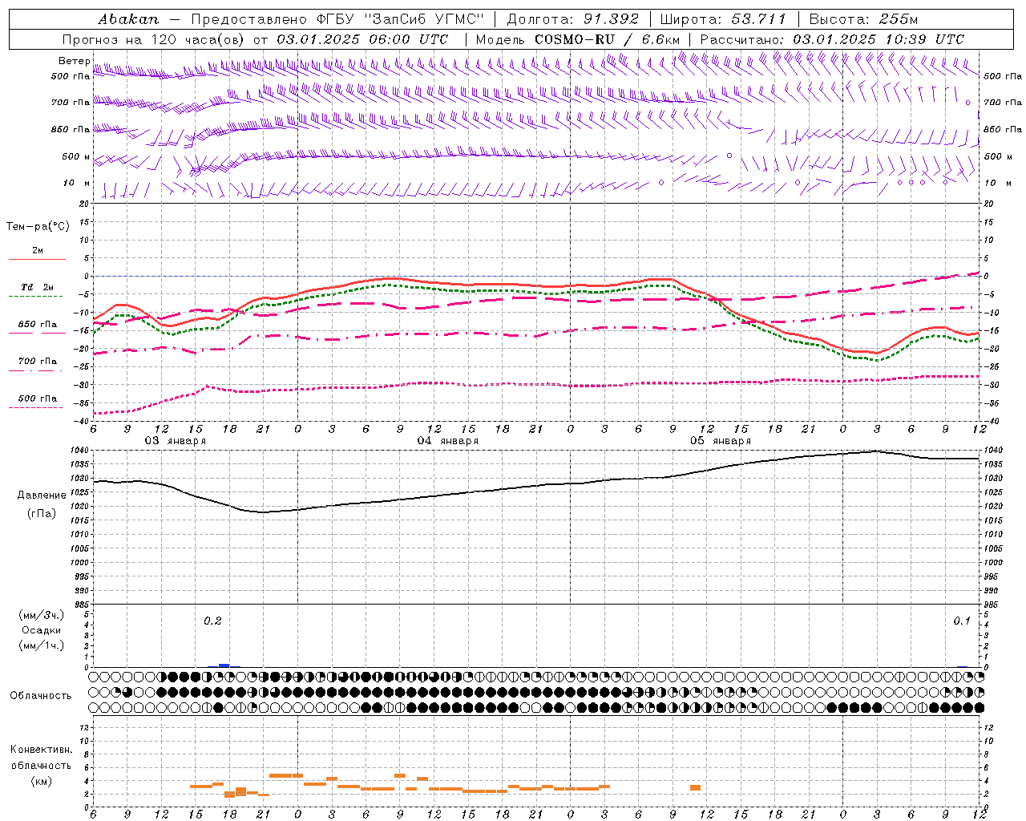1026x821 pixels.
Task: Click the '850 гПа' temperature legend entry
Action: [38, 325]
